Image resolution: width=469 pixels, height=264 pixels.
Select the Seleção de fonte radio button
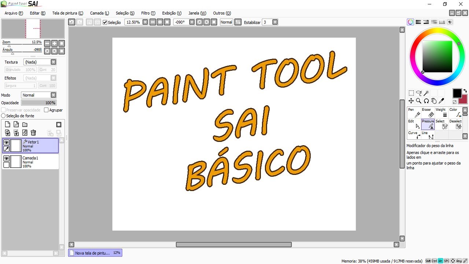4,116
